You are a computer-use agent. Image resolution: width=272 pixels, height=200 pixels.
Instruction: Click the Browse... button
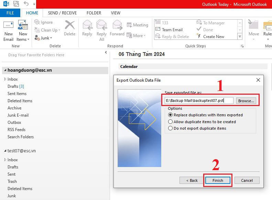point(246,101)
